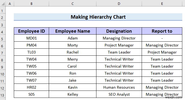This screenshot has height=100, width=185.
Task: Click the employee name Merry
Action: click(x=73, y=59)
